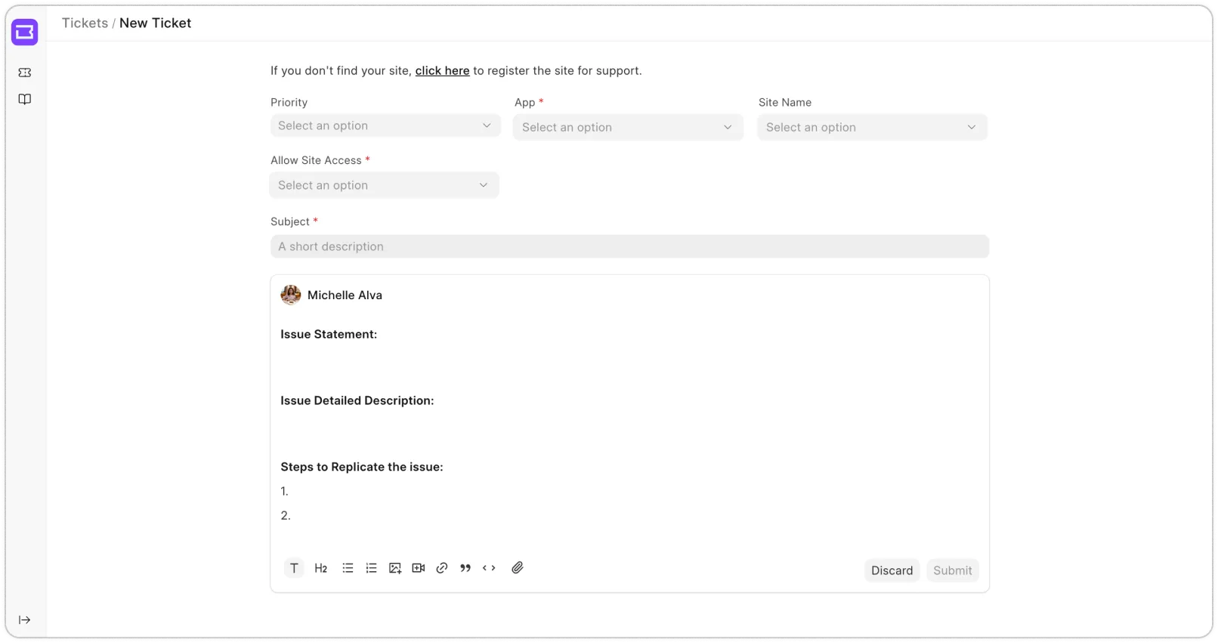
Task: Insert an image into the editor
Action: pos(394,568)
